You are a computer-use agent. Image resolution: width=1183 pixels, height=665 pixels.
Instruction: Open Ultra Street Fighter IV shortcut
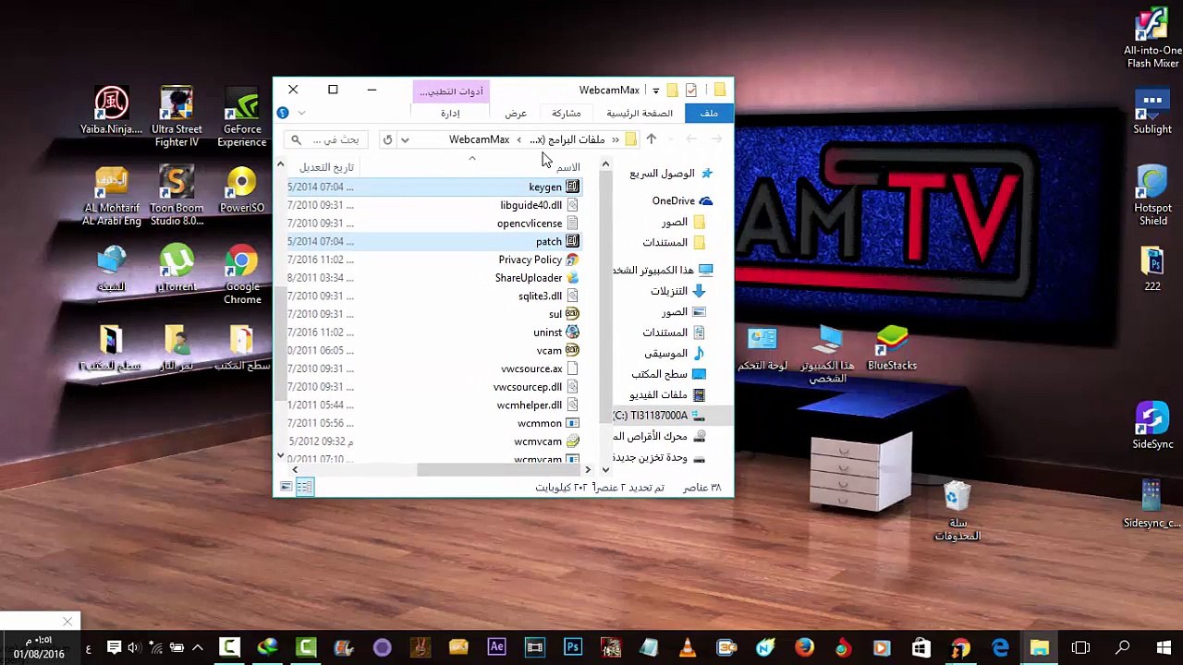(177, 118)
